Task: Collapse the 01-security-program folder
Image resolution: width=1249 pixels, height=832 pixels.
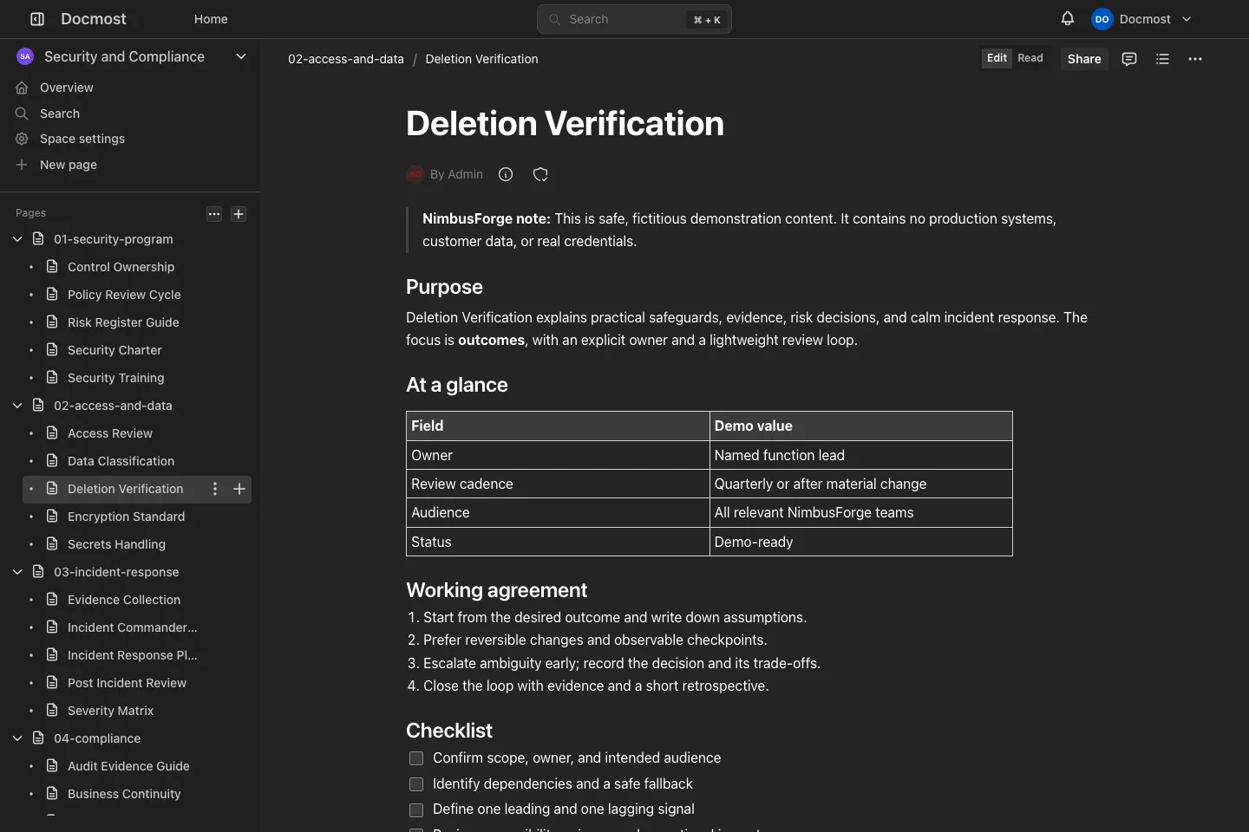Action: tap(17, 239)
